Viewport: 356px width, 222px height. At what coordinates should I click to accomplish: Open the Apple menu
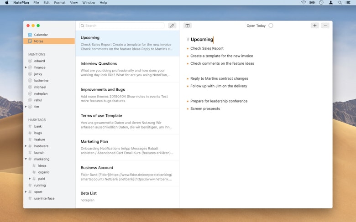tap(6, 2)
